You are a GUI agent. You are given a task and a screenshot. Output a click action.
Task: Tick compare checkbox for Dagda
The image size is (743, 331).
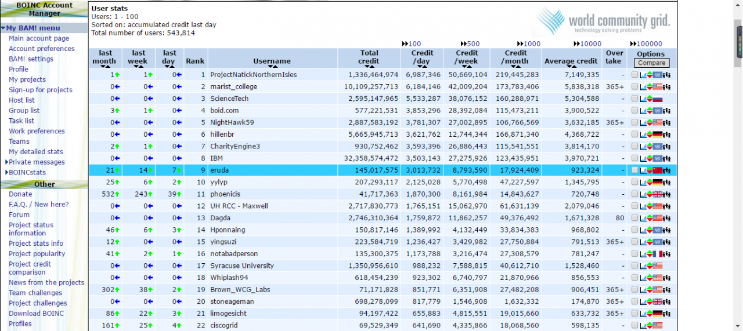tap(634, 218)
